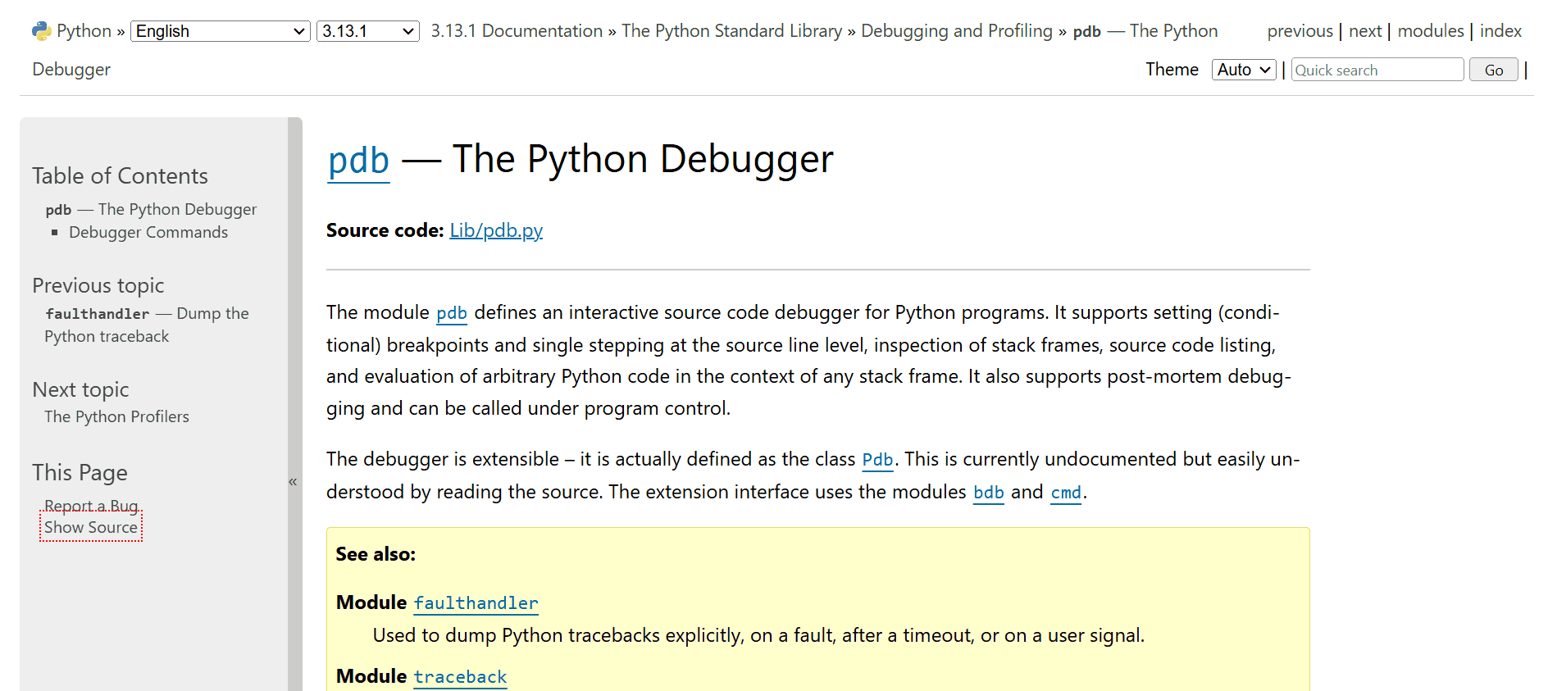This screenshot has height=691, width=1548.
Task: Click Show Source in sidebar
Action: [91, 527]
